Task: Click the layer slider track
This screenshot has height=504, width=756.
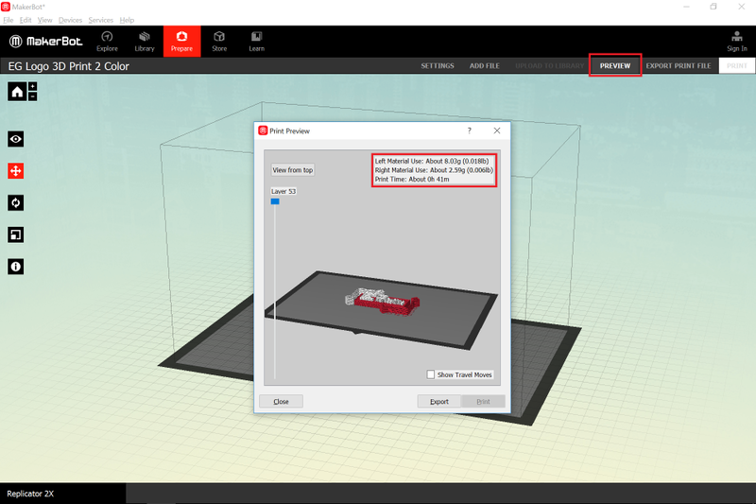Action: (275, 292)
